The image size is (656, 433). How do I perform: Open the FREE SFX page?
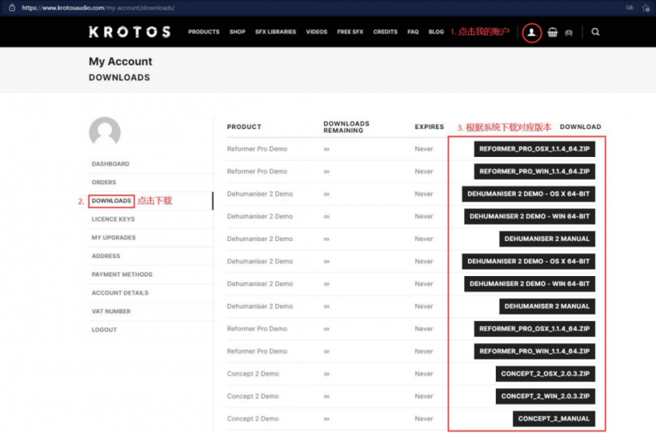click(x=350, y=32)
